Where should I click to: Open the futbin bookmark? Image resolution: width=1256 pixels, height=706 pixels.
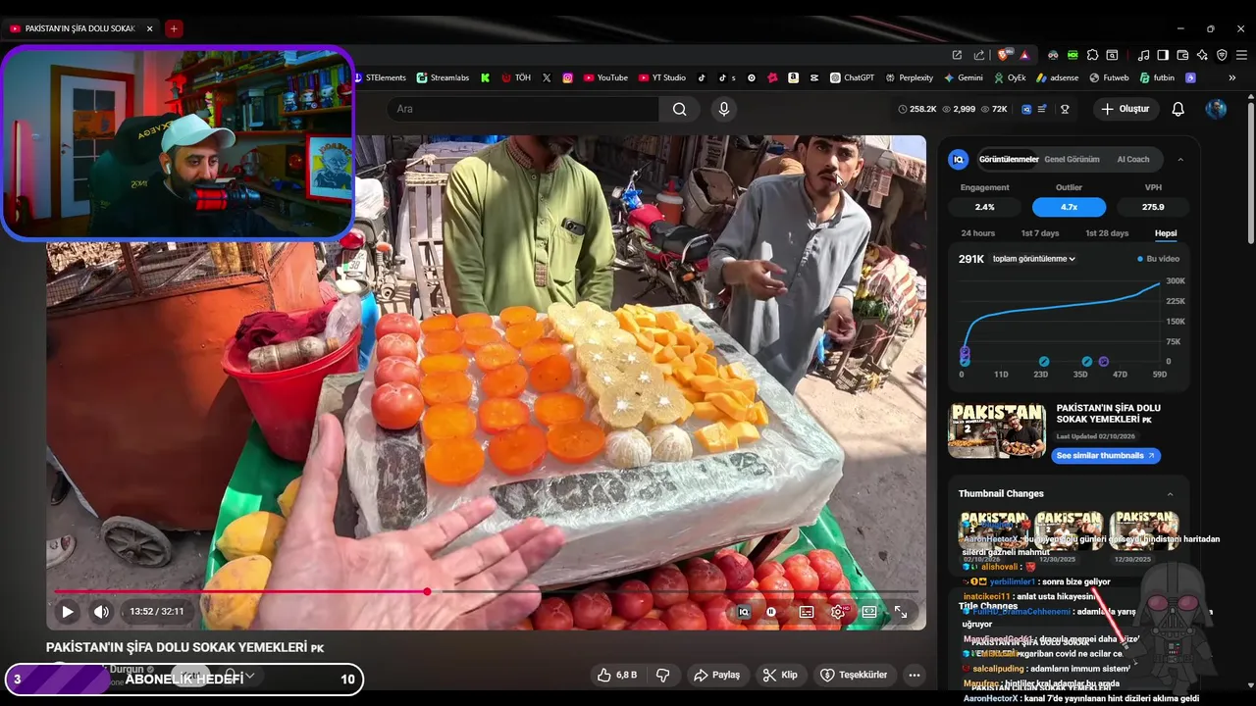pos(1157,77)
